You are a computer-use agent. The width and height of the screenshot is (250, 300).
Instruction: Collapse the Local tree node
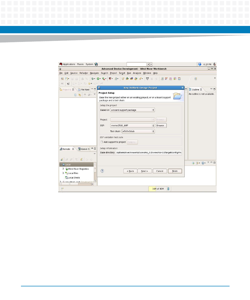(x=61, y=164)
